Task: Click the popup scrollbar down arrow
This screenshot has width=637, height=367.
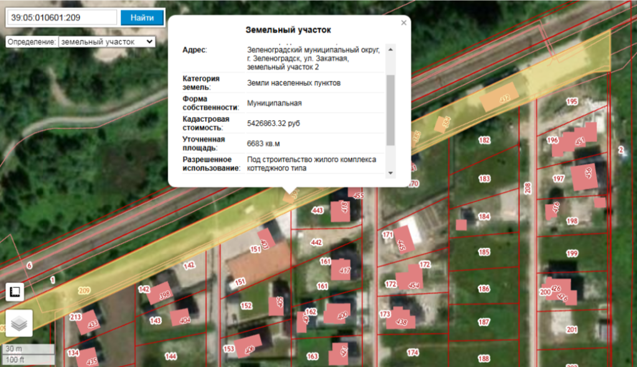Action: [x=390, y=172]
